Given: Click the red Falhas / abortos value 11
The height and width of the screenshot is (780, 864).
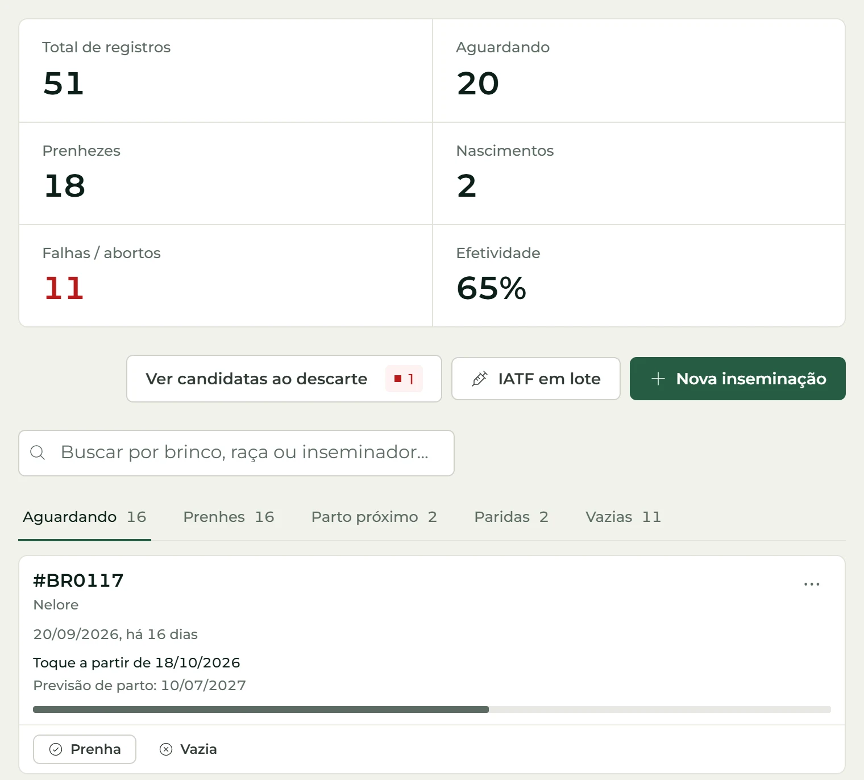Looking at the screenshot, I should pos(64,288).
